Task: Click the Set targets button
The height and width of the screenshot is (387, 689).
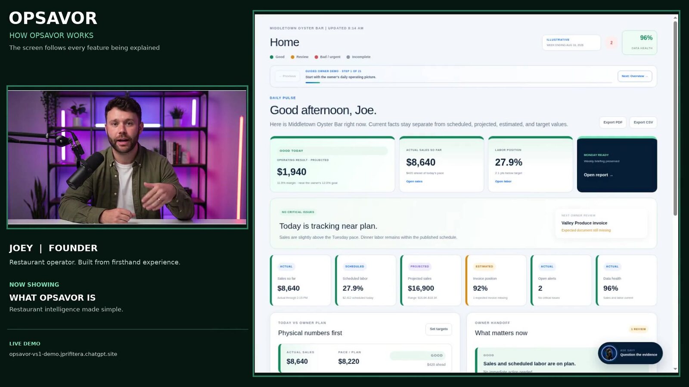Action: [439, 329]
